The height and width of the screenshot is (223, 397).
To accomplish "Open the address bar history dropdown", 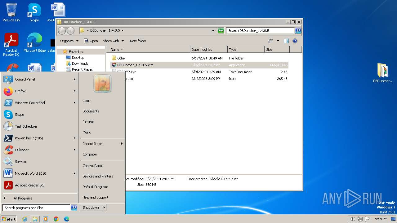I will (213, 31).
